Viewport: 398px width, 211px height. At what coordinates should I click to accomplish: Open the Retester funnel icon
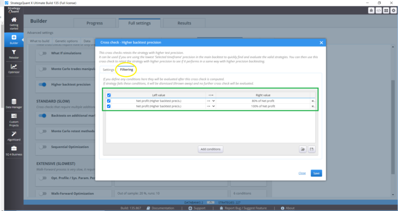pyautogui.click(x=14, y=52)
